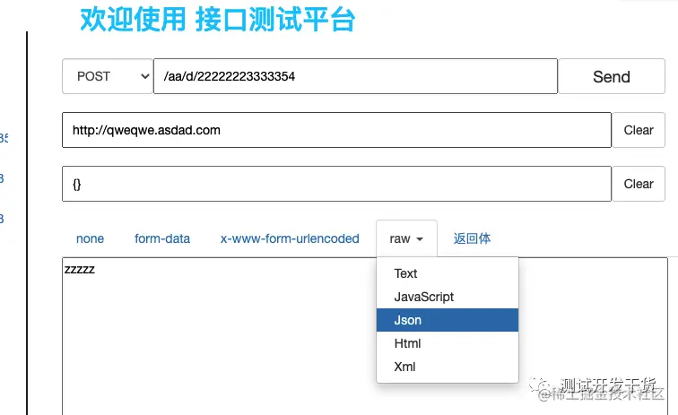Send the request with Send button
This screenshot has height=415, width=678.
tap(612, 76)
